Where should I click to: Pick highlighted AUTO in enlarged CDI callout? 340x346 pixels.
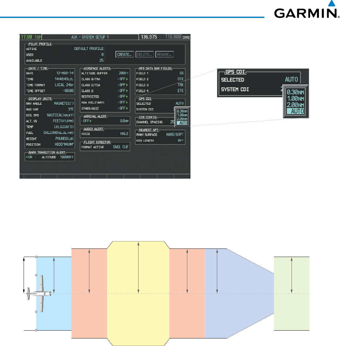[x=295, y=111]
